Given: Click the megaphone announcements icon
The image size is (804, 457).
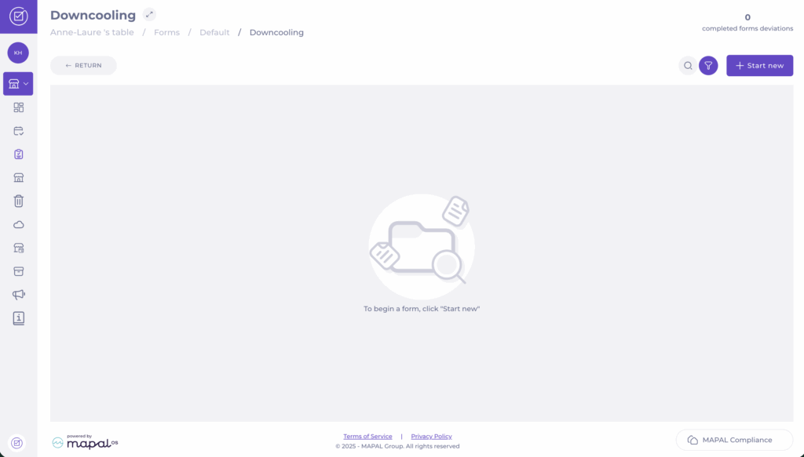Looking at the screenshot, I should pyautogui.click(x=19, y=295).
